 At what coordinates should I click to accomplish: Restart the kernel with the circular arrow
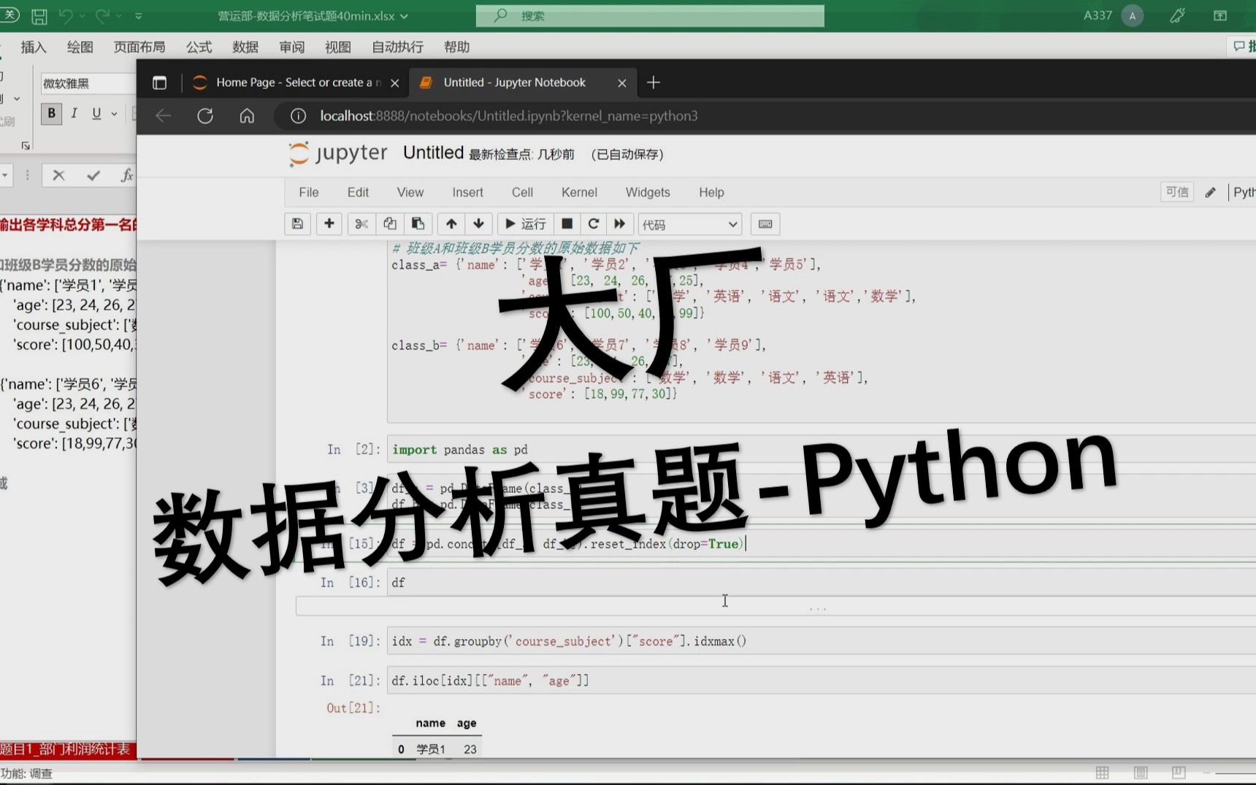click(x=593, y=224)
